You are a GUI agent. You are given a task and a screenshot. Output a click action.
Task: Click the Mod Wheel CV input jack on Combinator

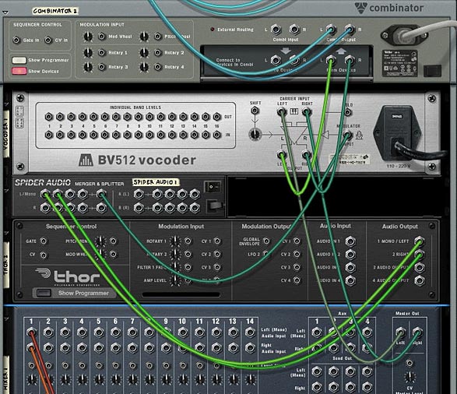(102, 37)
